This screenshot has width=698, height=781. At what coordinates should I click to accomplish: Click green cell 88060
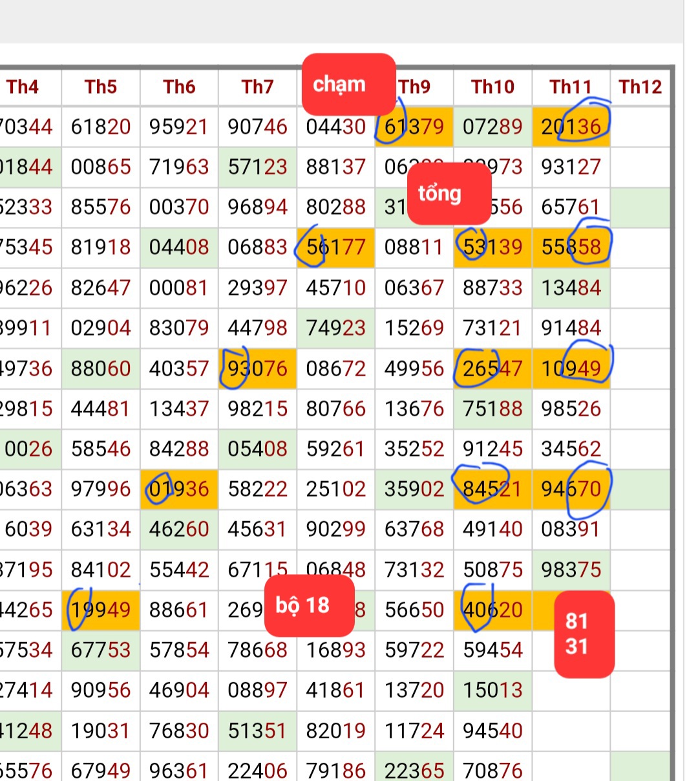pyautogui.click(x=101, y=369)
